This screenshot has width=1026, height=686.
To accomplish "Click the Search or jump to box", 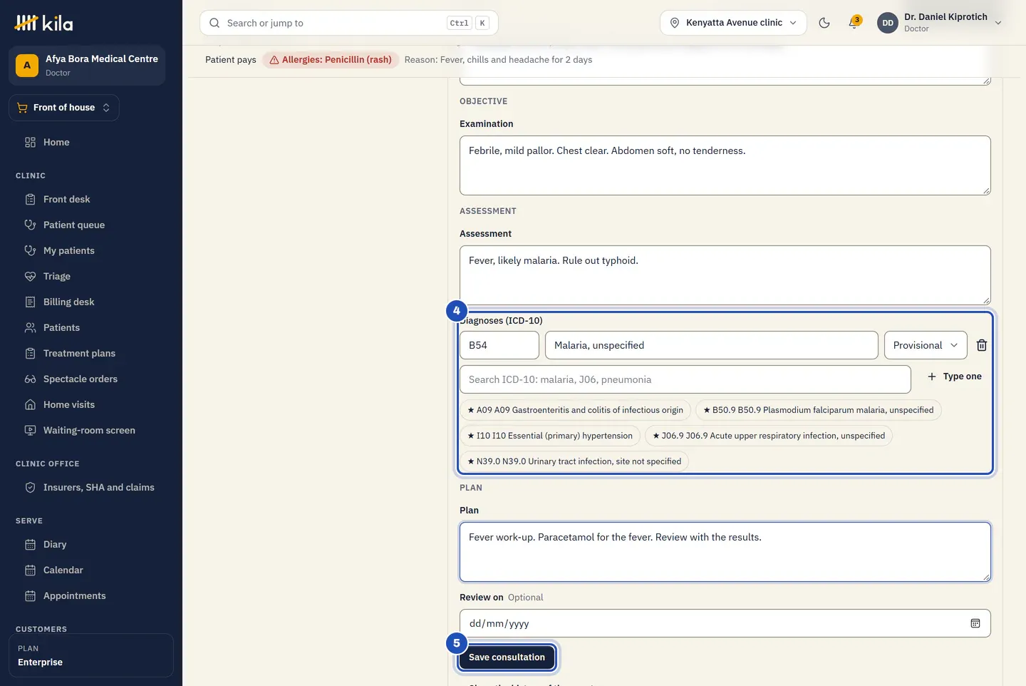I will tap(349, 23).
